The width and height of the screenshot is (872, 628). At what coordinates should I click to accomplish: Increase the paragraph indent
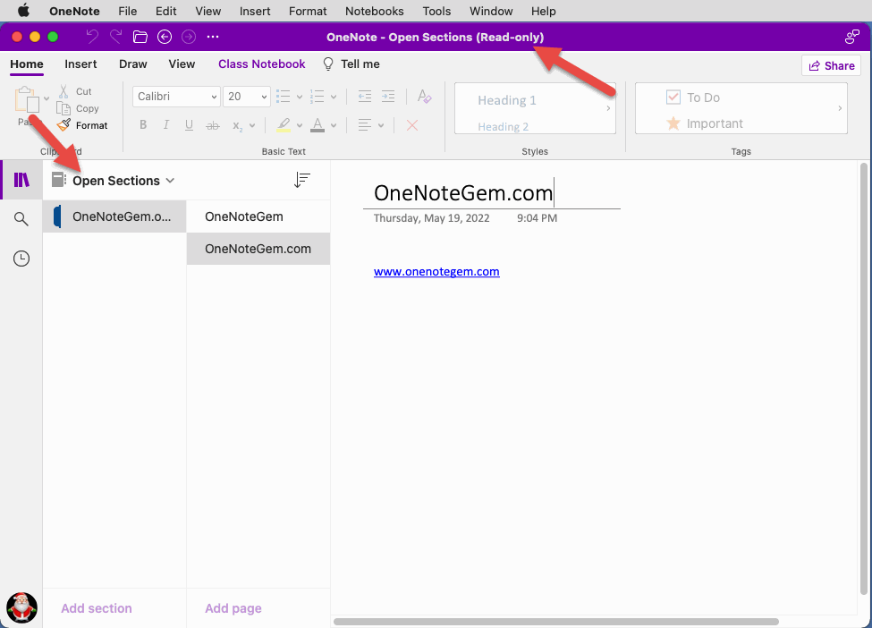(x=388, y=97)
